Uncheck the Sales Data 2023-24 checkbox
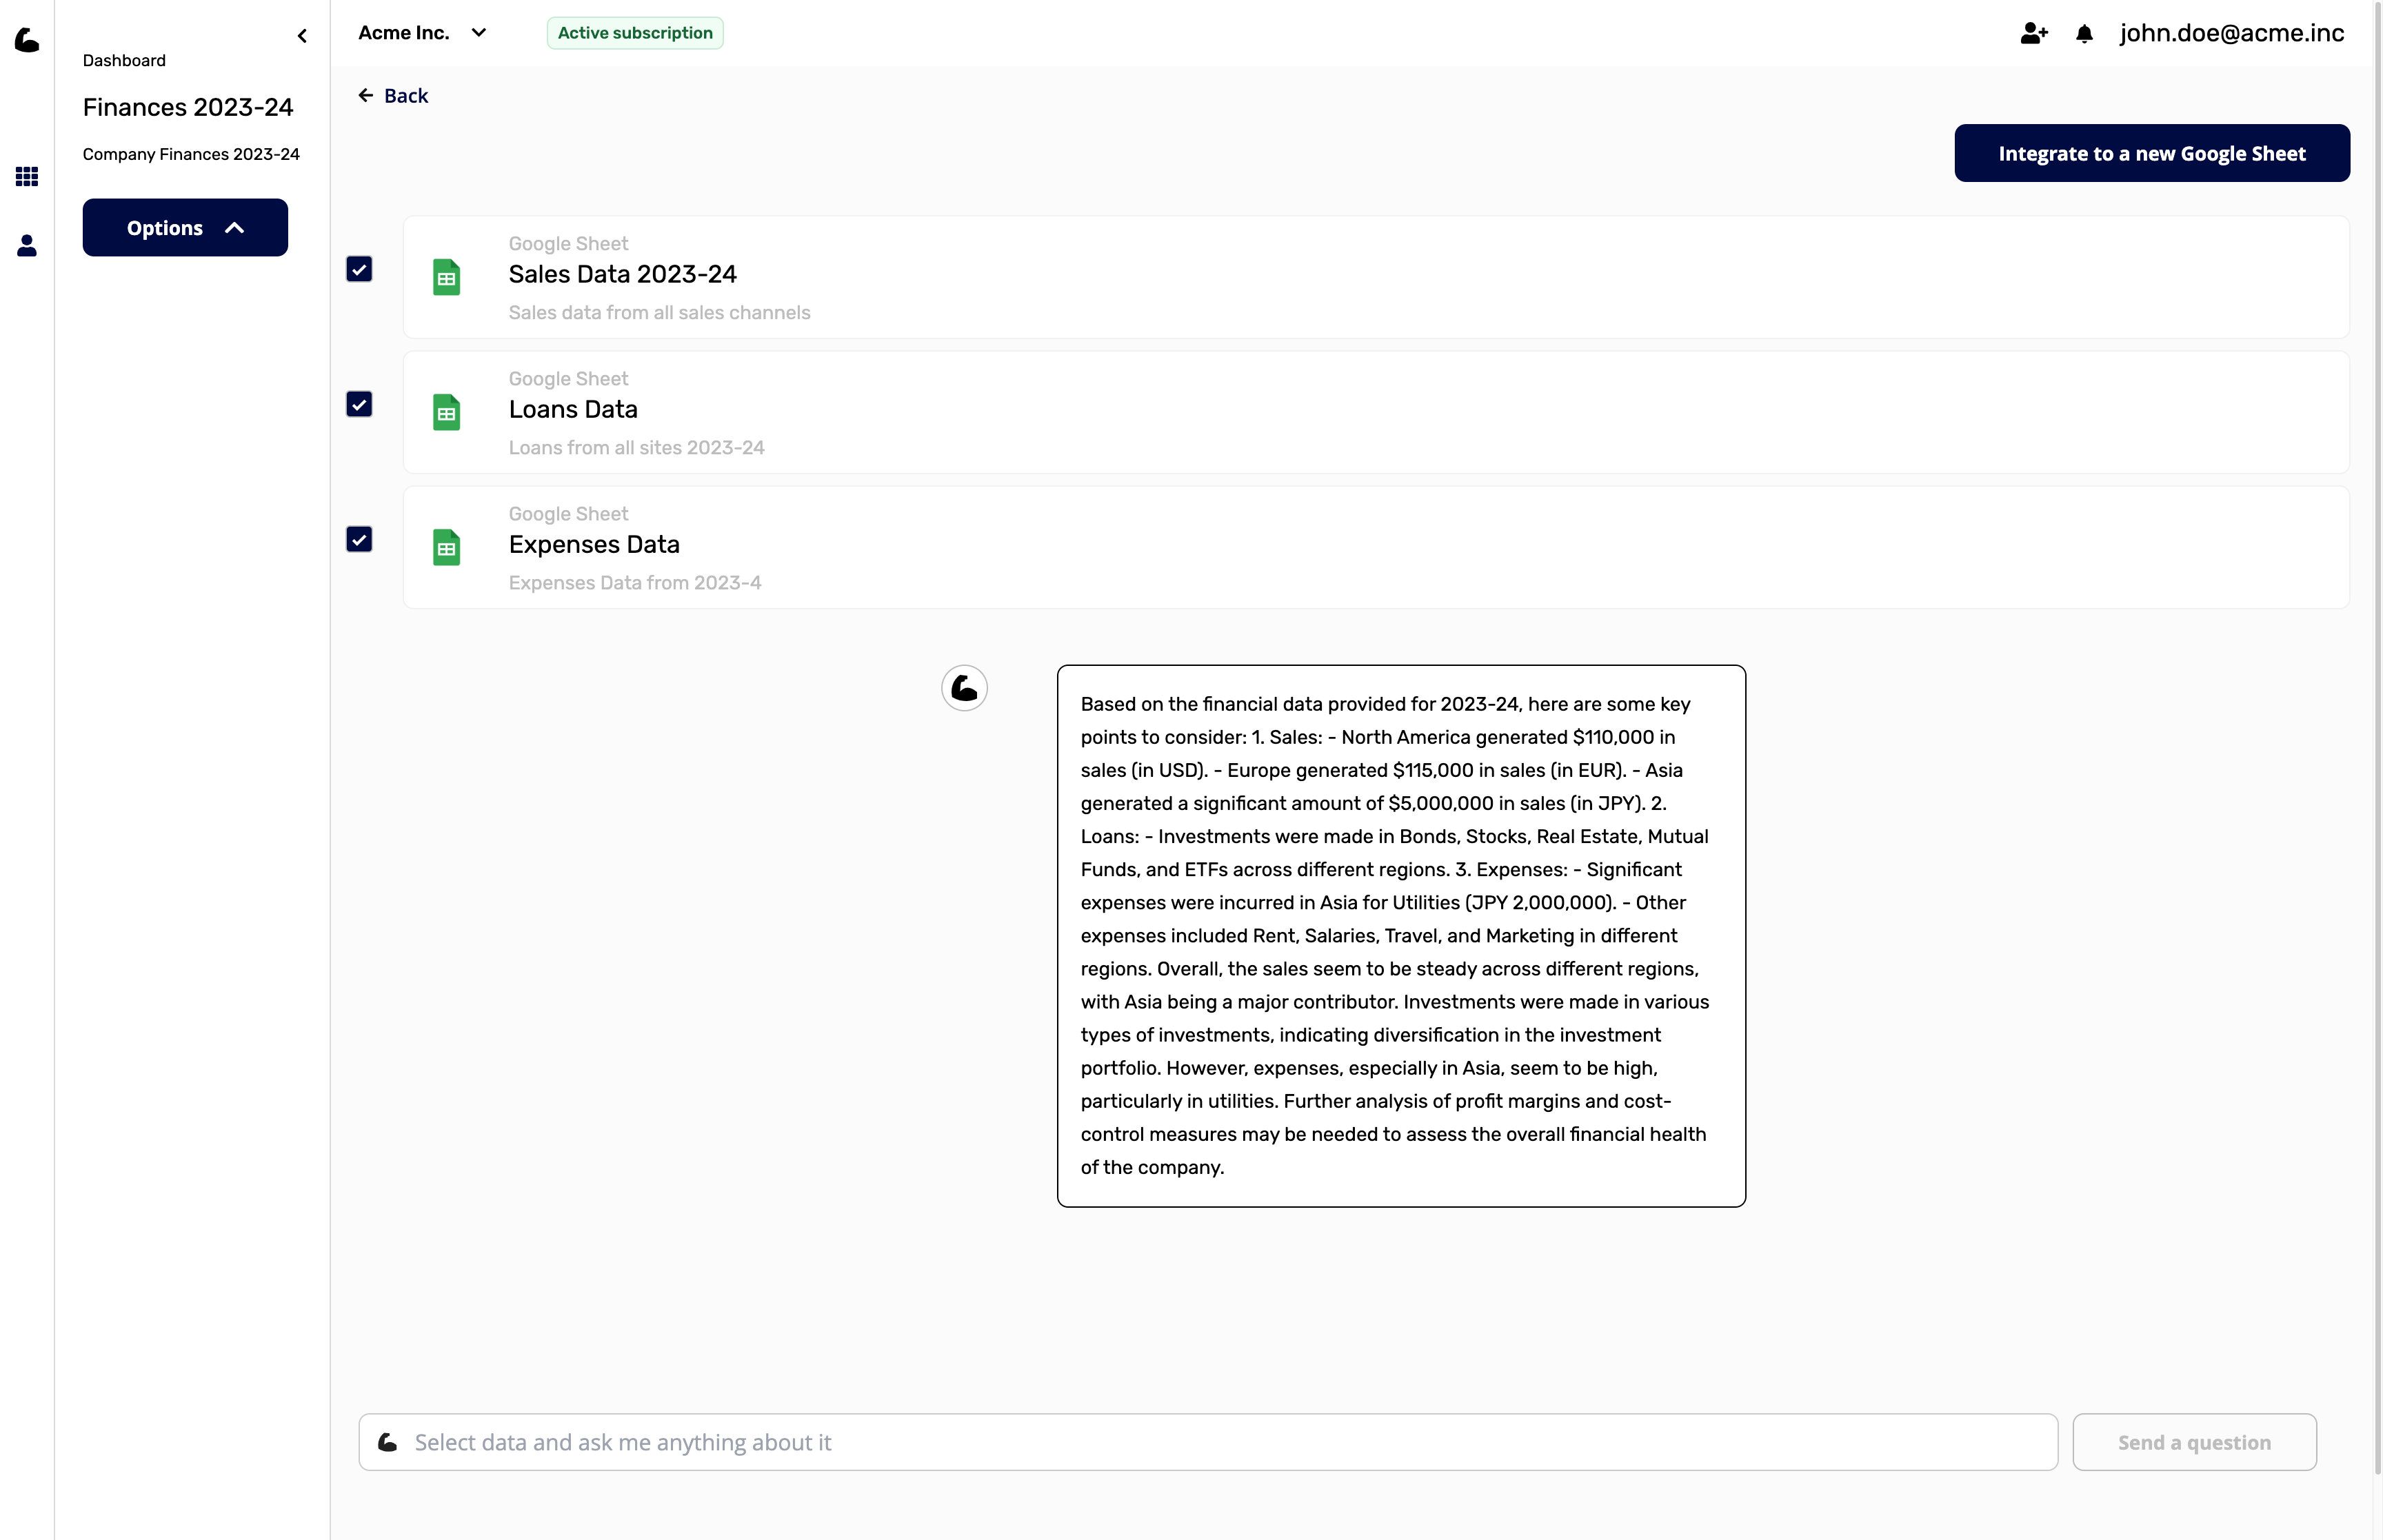Image resolution: width=2383 pixels, height=1540 pixels. (359, 269)
